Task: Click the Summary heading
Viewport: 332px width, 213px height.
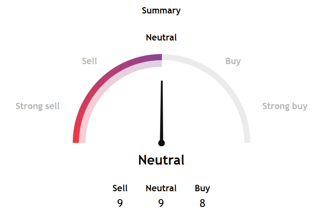Action: pos(161,10)
